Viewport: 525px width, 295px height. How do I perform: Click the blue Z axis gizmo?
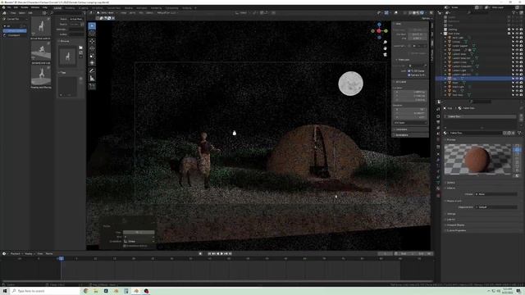(x=379, y=25)
